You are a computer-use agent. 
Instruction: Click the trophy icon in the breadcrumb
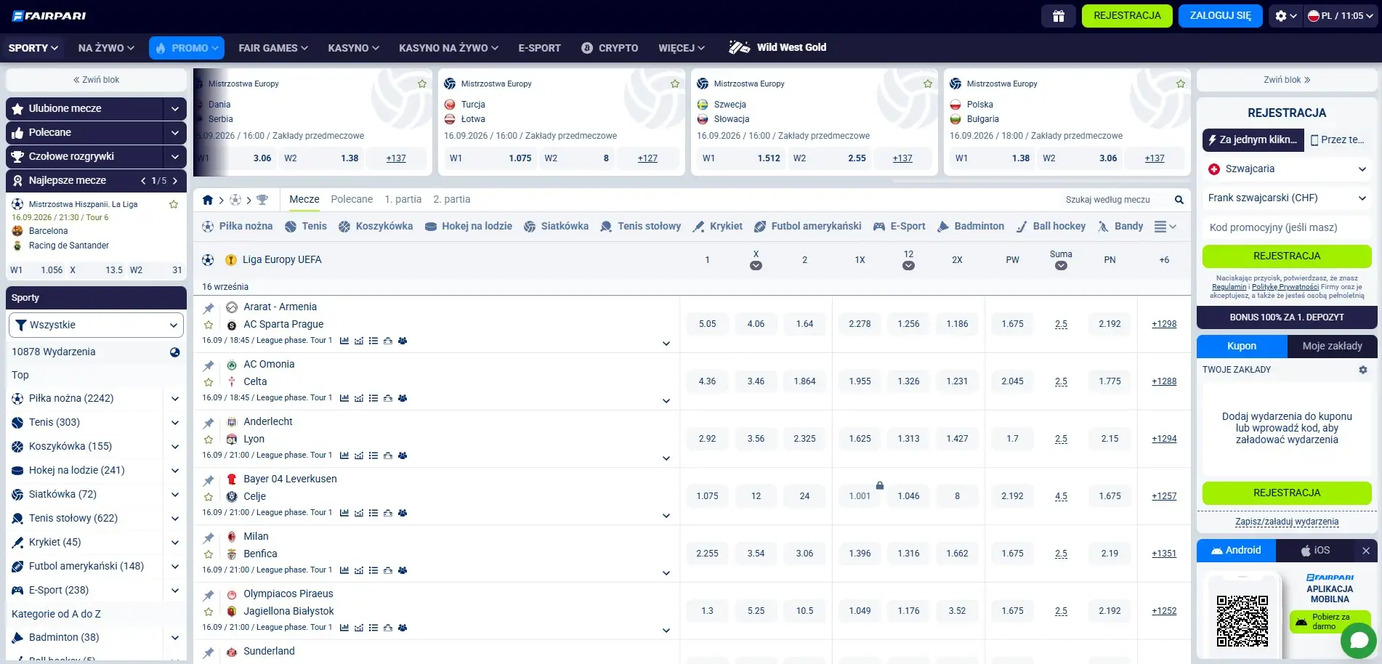[262, 200]
